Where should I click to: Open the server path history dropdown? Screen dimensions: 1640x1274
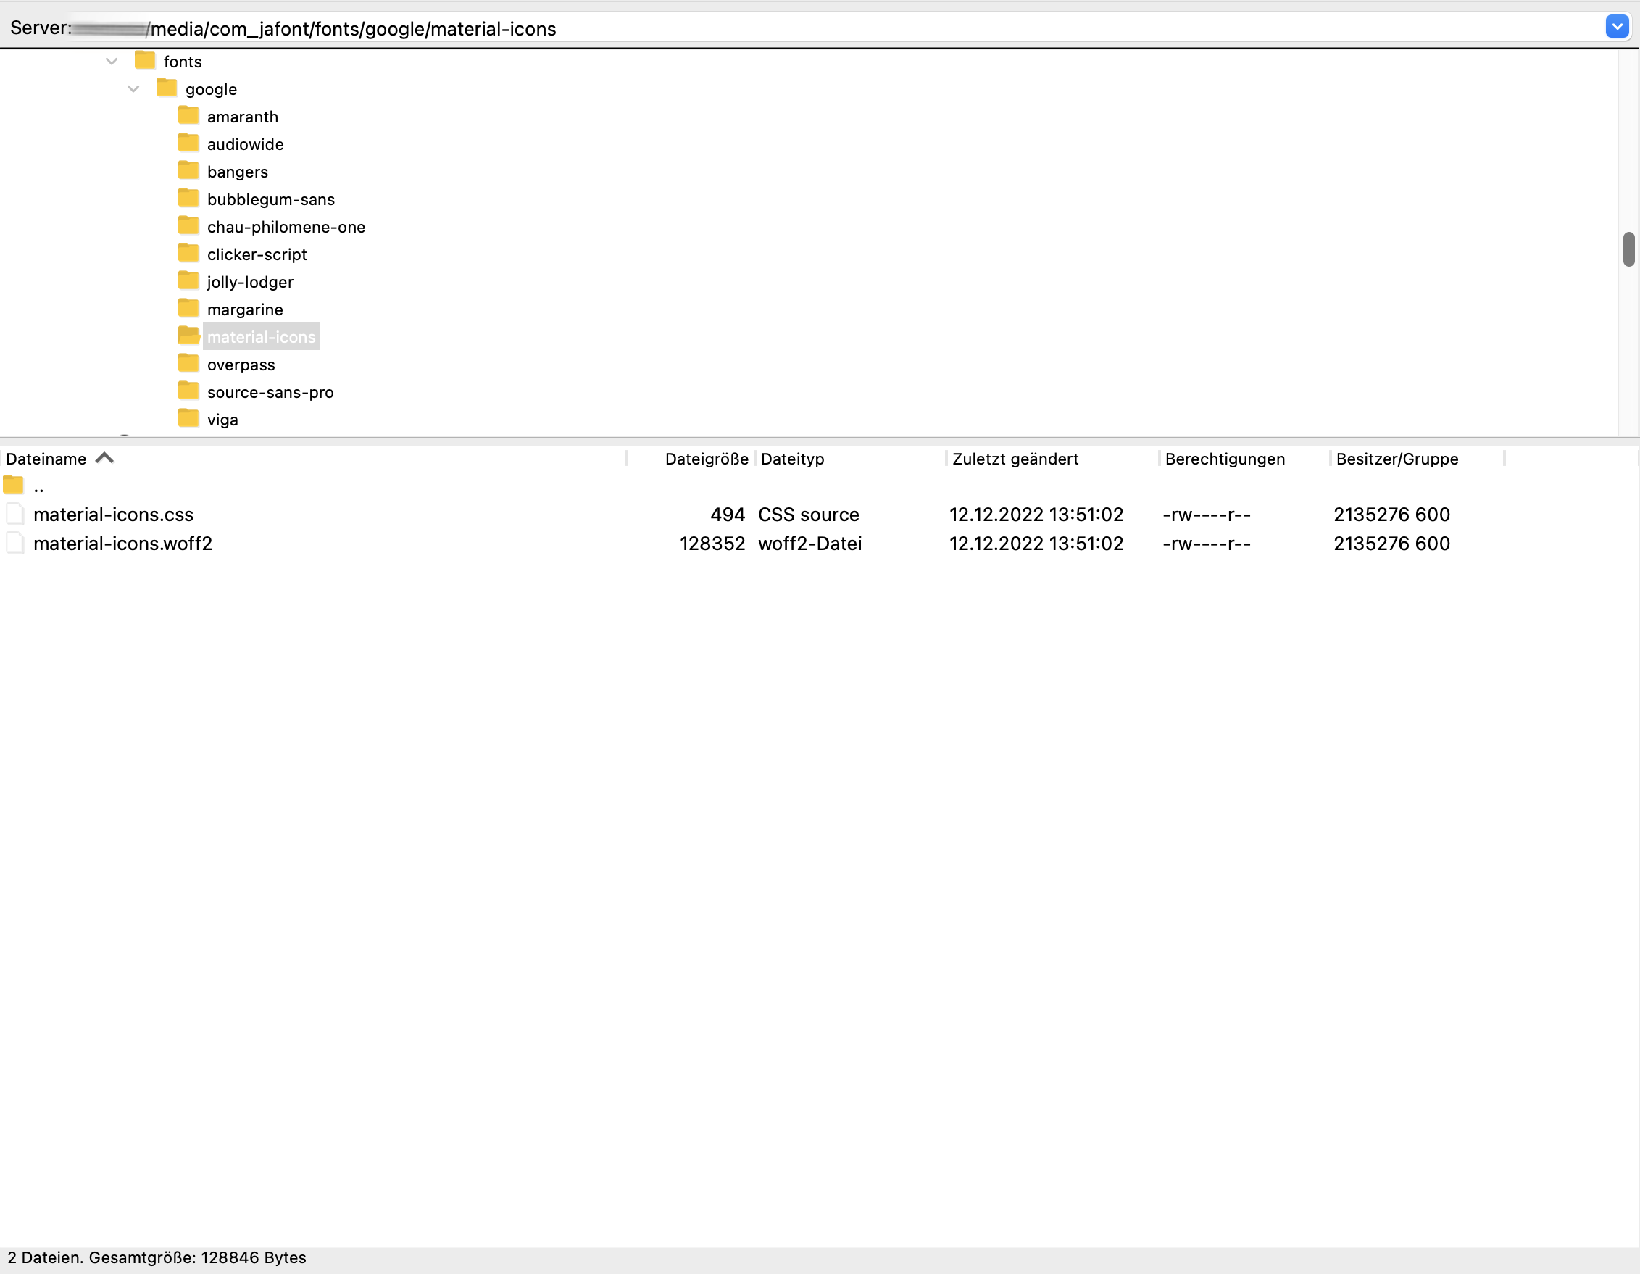coord(1617,27)
